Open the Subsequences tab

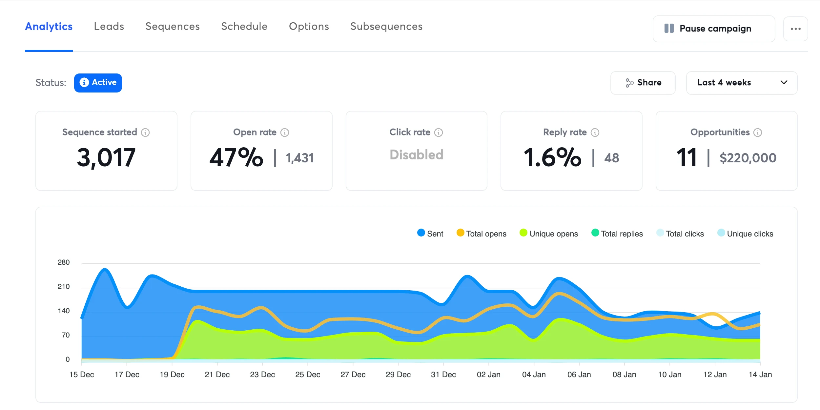point(386,27)
